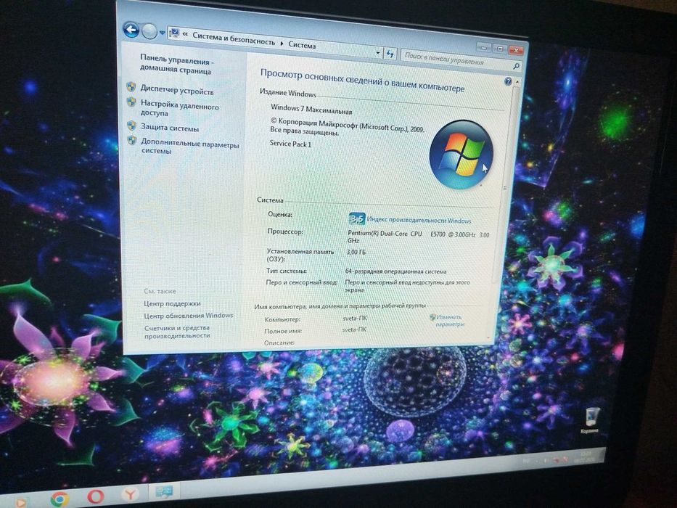Click the Back navigation arrow

click(x=131, y=30)
